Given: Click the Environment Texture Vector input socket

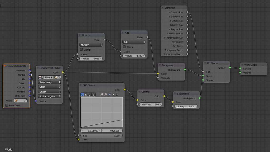Looking at the screenshot, I should [36, 101].
